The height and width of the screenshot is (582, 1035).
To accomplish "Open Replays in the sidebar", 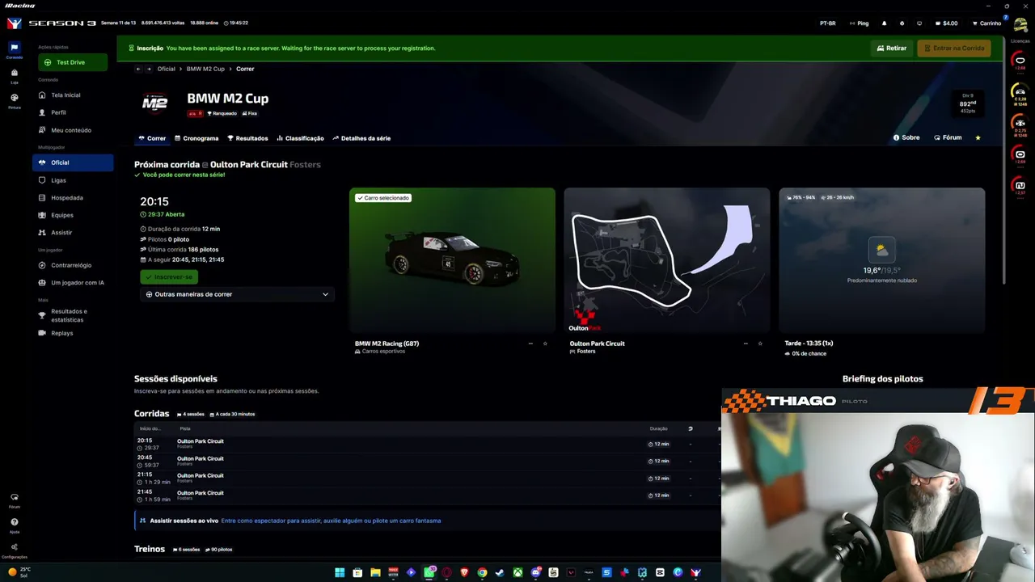I will coord(73,333).
